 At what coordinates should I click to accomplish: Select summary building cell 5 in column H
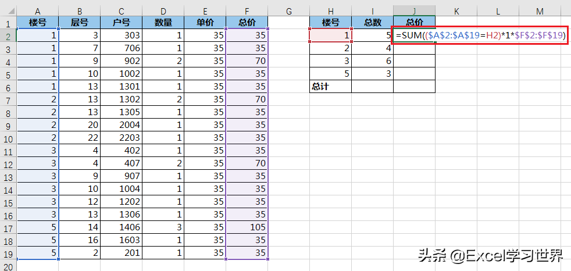coord(331,74)
